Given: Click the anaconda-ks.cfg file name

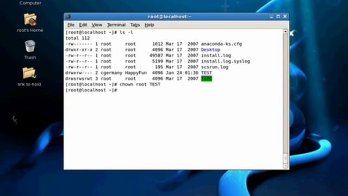Looking at the screenshot, I should pos(221,44).
